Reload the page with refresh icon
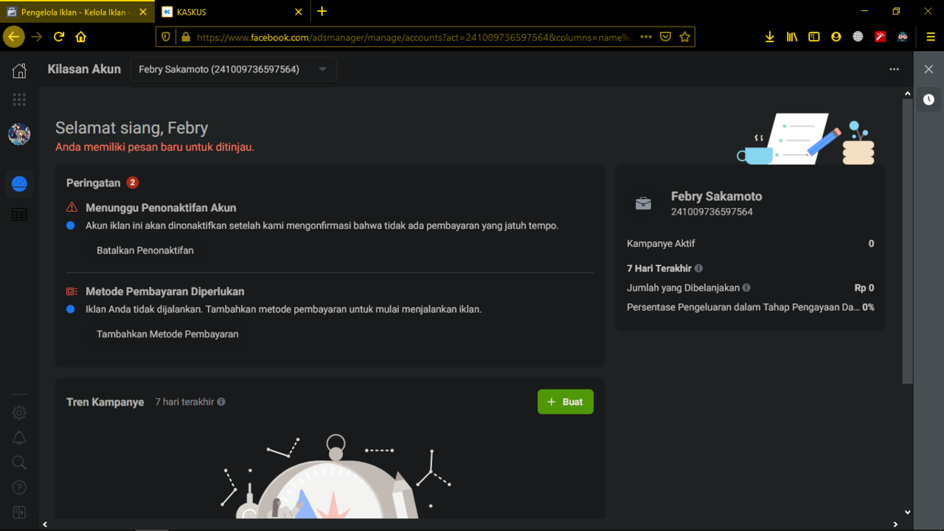The height and width of the screenshot is (531, 944). point(59,36)
